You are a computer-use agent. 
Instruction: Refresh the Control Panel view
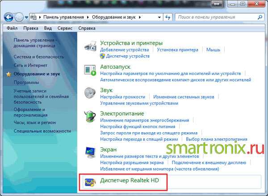[x=168, y=17]
